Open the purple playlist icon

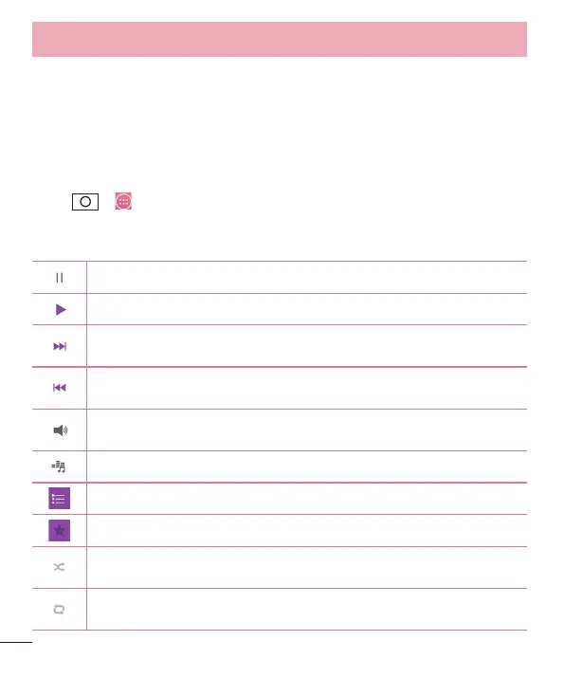(x=59, y=499)
